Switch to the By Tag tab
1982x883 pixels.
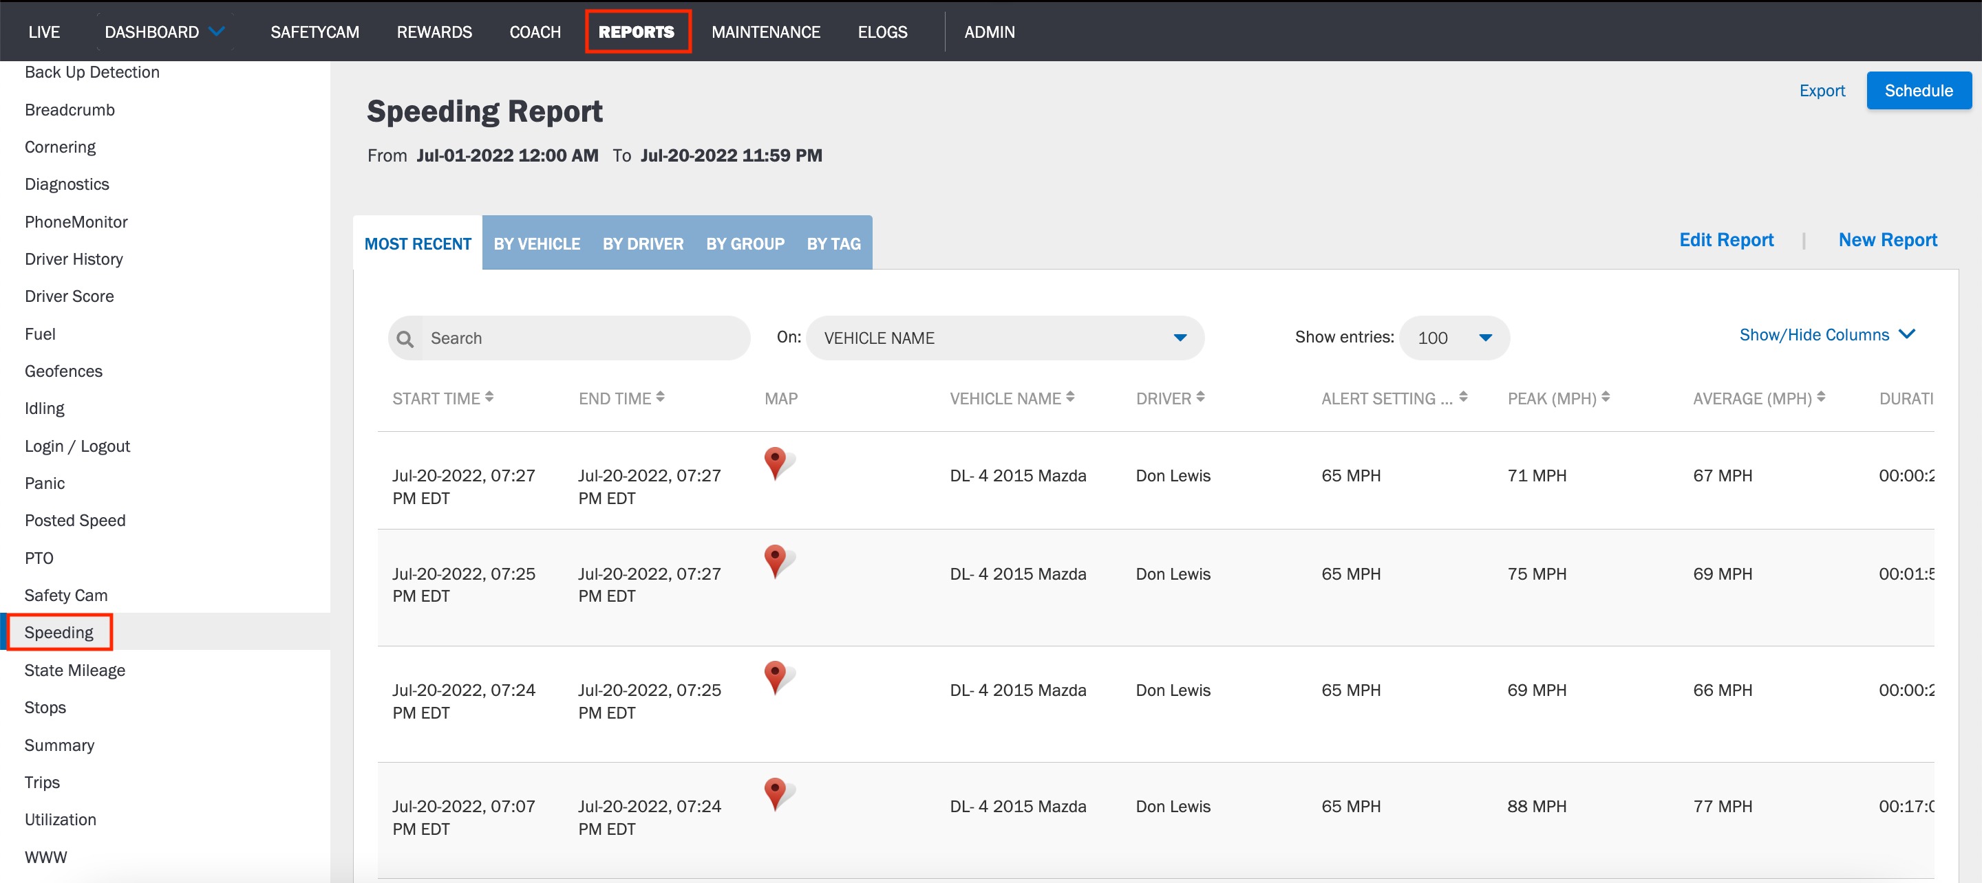pyautogui.click(x=834, y=244)
